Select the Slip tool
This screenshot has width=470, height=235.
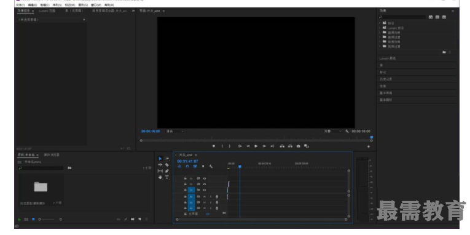point(160,171)
